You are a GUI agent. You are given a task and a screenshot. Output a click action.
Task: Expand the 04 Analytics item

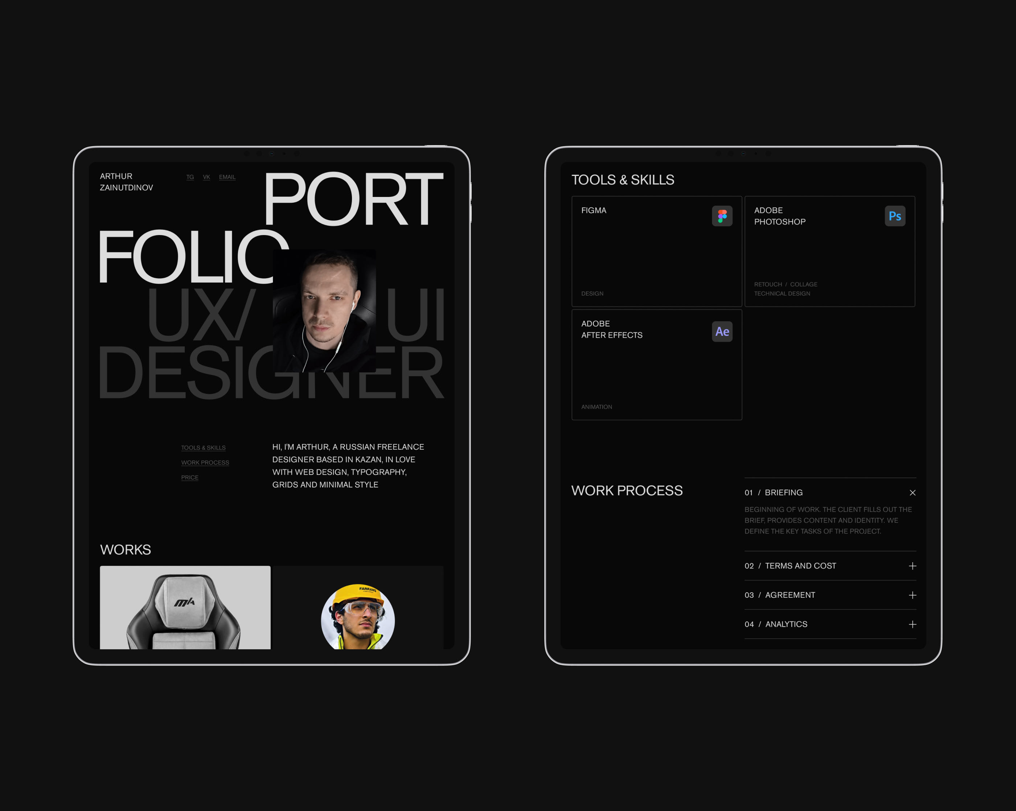tap(912, 625)
